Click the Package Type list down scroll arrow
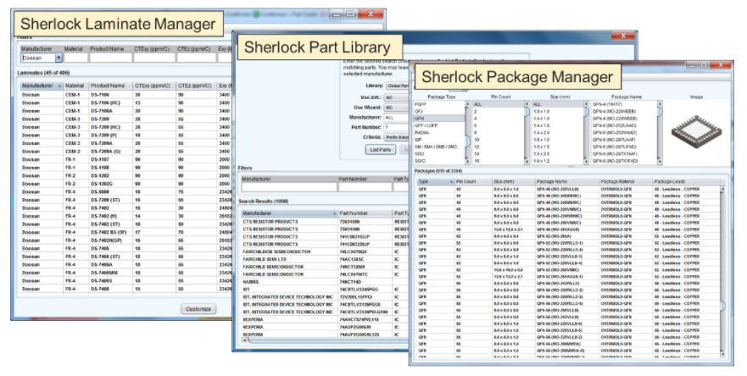 click(x=467, y=162)
